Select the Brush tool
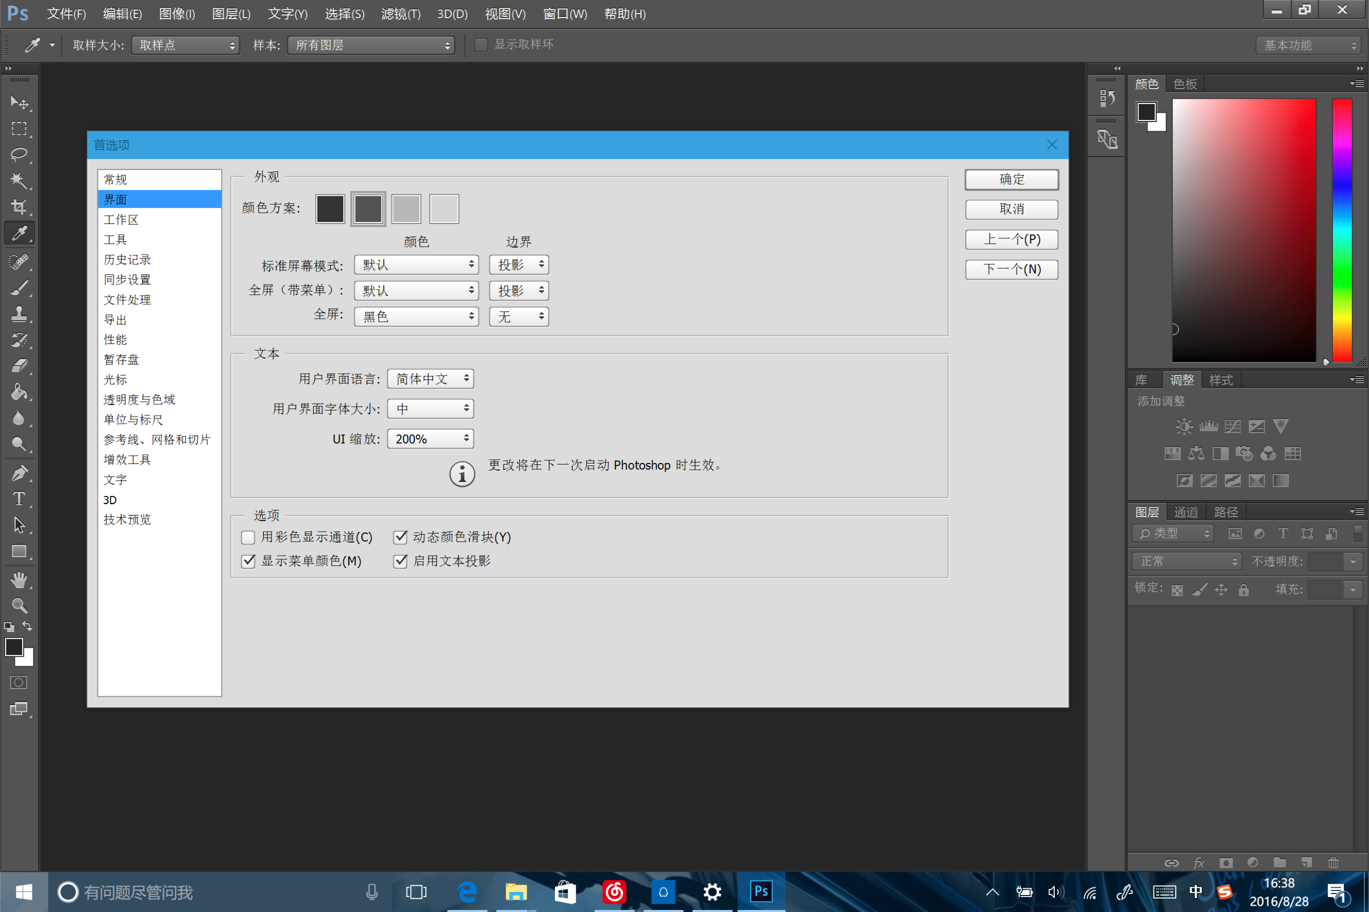This screenshot has width=1369, height=912. click(19, 287)
